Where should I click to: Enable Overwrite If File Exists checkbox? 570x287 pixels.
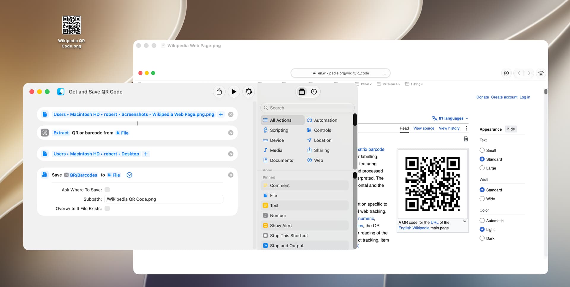click(x=107, y=209)
